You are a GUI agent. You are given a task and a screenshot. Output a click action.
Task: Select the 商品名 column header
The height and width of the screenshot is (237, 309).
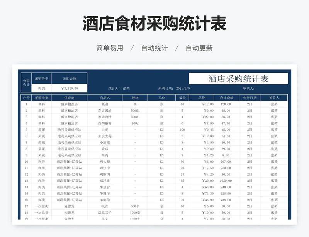[x=105, y=98]
